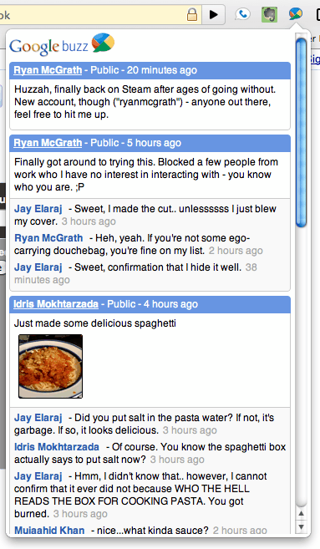Click Mujaahid Khan commenter name
This screenshot has height=549, width=320.
click(49, 530)
